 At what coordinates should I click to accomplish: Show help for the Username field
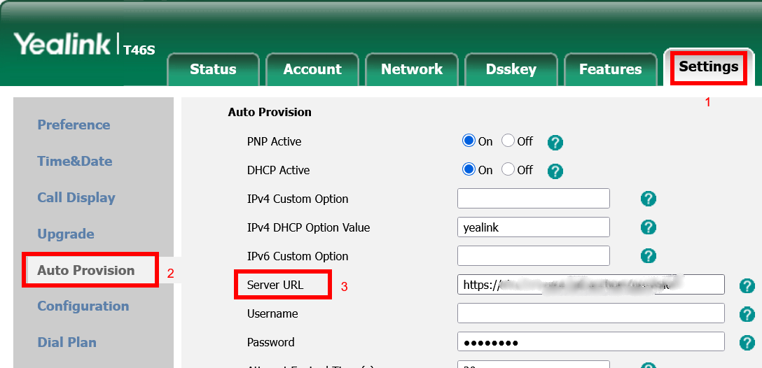(x=747, y=314)
